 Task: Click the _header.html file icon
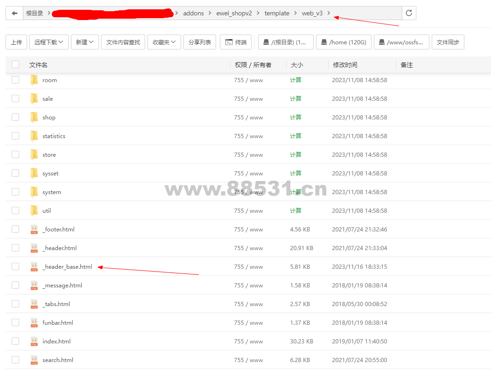coord(34,248)
